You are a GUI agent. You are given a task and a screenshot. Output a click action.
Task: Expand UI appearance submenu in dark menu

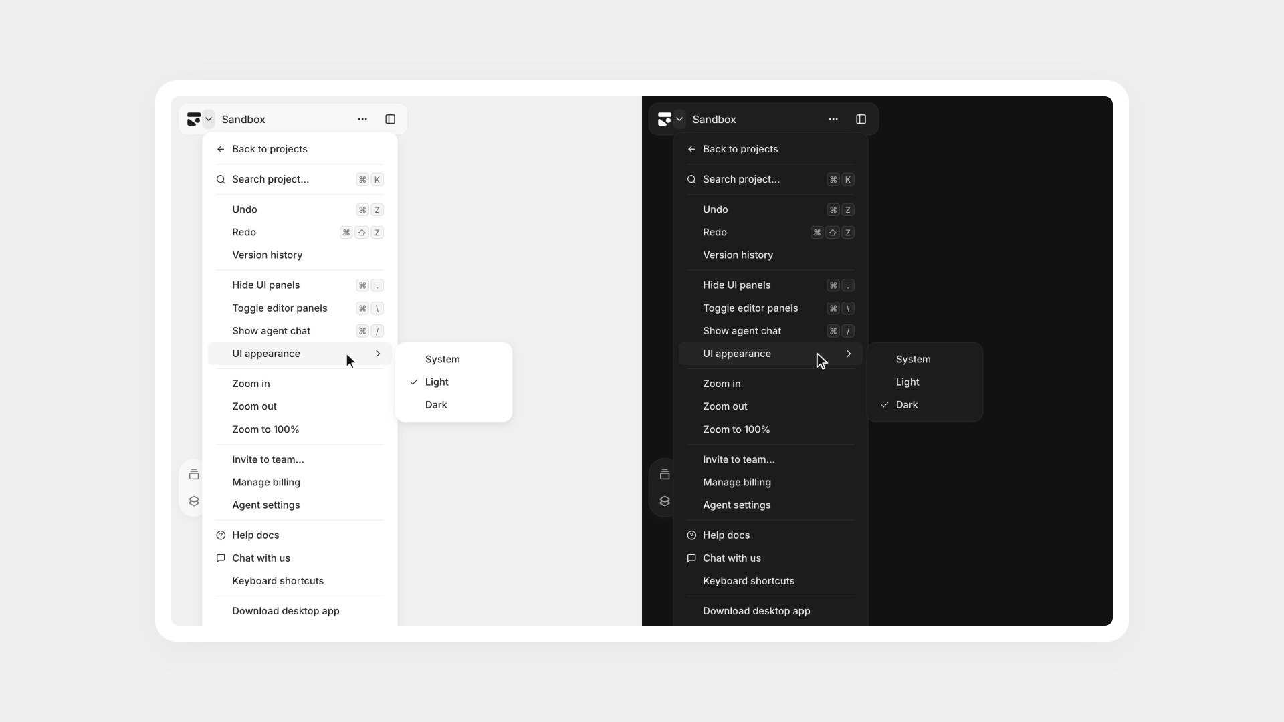pos(770,354)
